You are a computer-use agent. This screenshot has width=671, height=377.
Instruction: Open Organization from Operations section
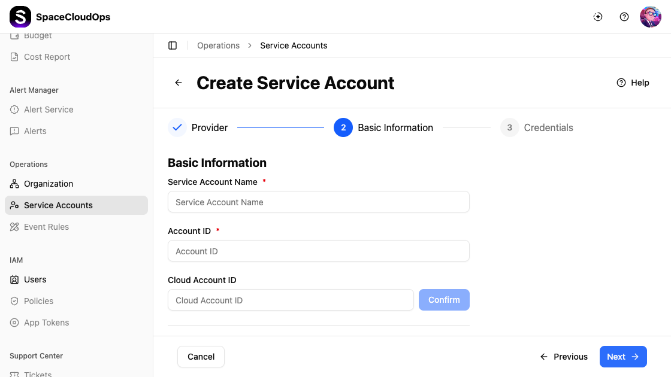pyautogui.click(x=49, y=184)
